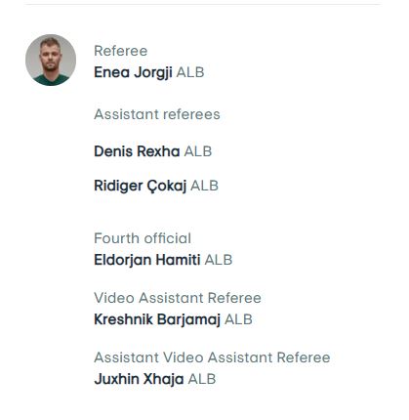The width and height of the screenshot is (409, 420).
Task: Click ALB country code beside Ridiger Çokaj
Action: [x=204, y=186]
